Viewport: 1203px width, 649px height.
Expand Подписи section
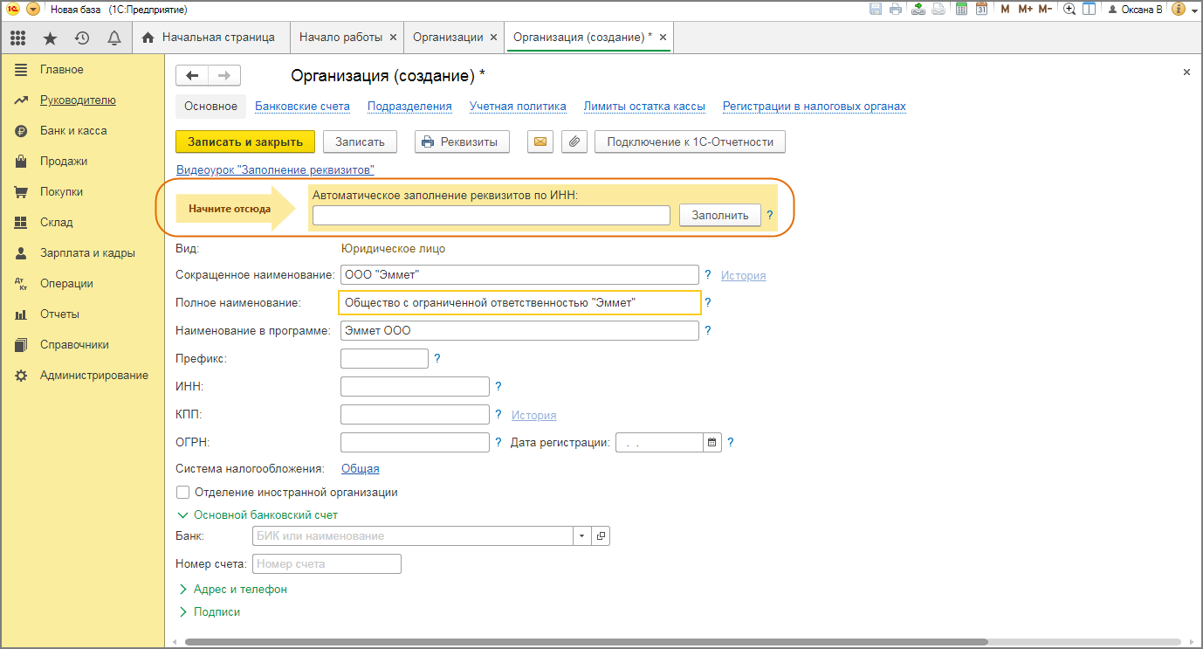coord(208,611)
